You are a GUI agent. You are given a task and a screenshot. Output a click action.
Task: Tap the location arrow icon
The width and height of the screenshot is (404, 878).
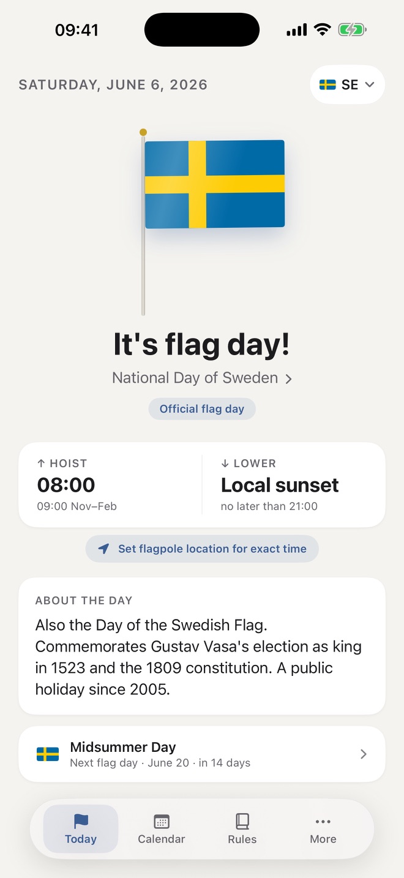pyautogui.click(x=103, y=549)
